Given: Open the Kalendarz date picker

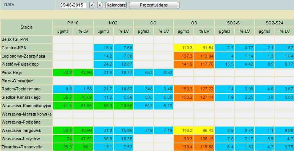Looking at the screenshot, I should point(116,5).
